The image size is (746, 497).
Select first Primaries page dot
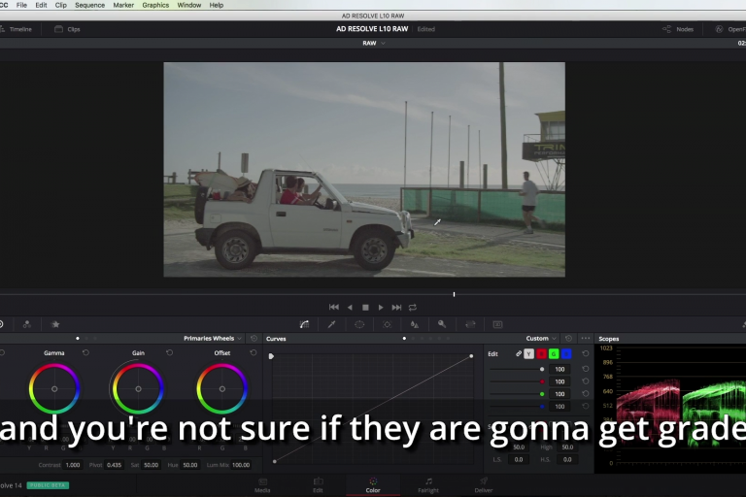tap(78, 339)
